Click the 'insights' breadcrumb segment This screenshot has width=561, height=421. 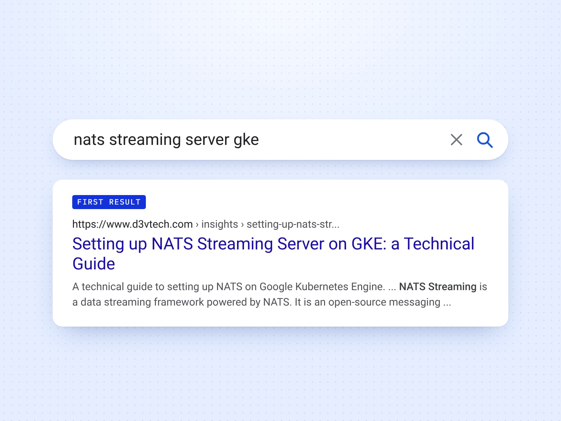coord(219,224)
